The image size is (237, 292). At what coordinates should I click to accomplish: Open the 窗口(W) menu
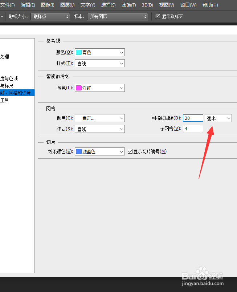click(188, 5)
